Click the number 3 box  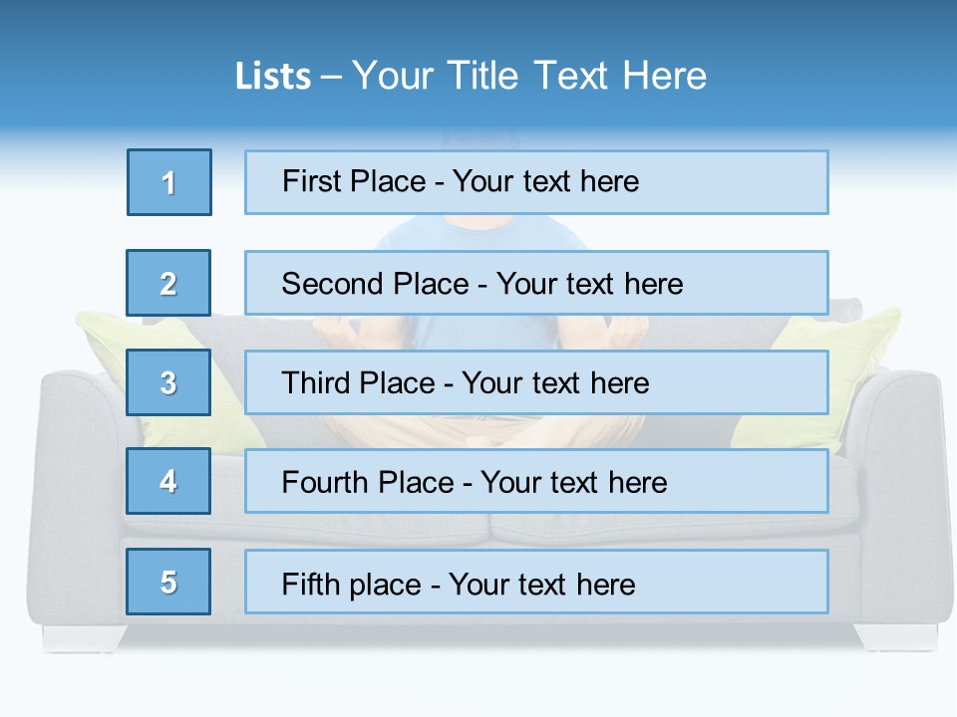pos(169,382)
